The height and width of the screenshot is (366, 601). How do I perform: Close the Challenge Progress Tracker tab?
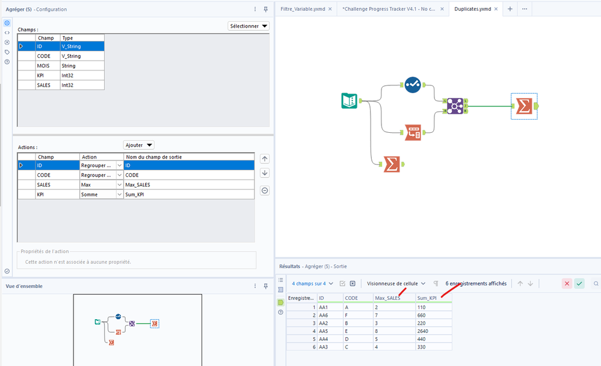pos(442,9)
